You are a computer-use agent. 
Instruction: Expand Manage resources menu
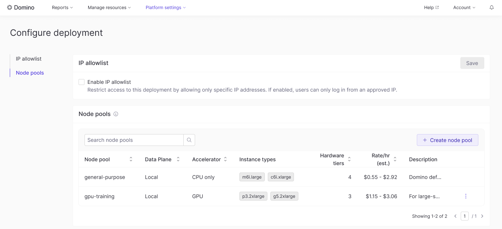(x=109, y=7)
